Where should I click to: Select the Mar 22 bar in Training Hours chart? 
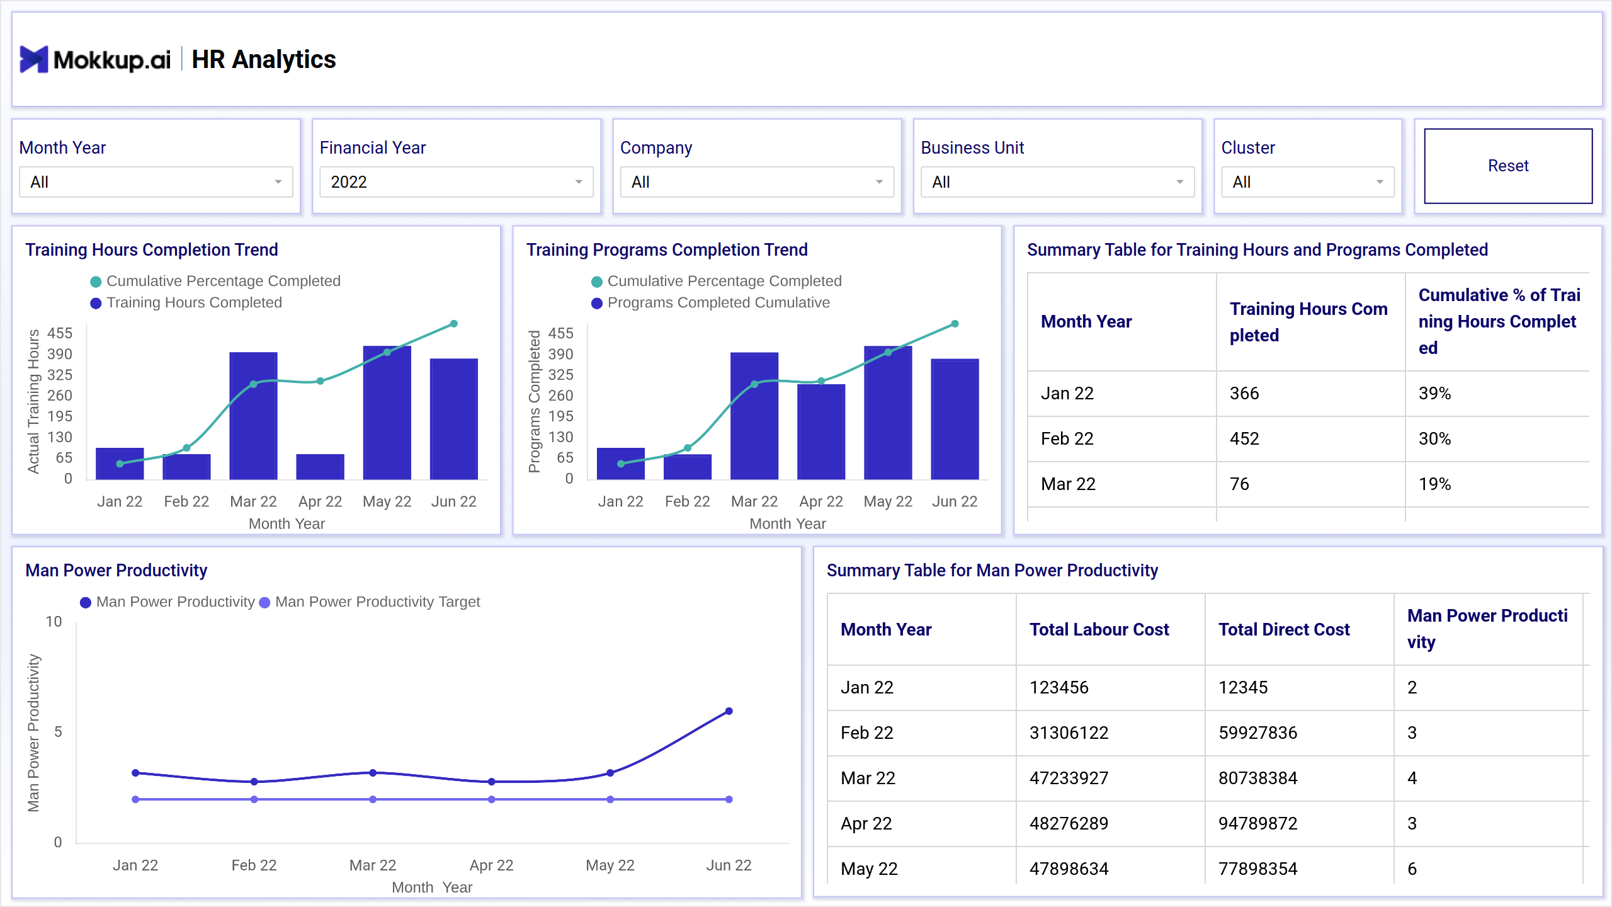click(253, 416)
